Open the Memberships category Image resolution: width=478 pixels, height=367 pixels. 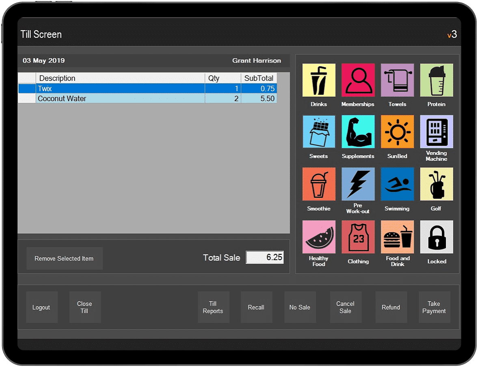[358, 80]
